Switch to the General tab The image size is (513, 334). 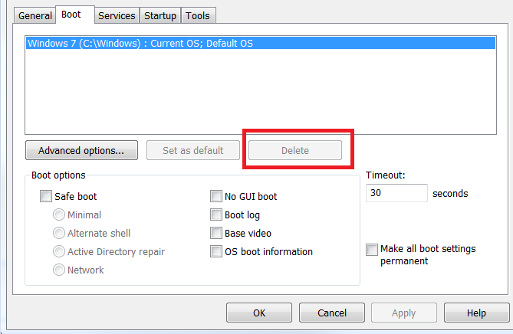click(35, 15)
